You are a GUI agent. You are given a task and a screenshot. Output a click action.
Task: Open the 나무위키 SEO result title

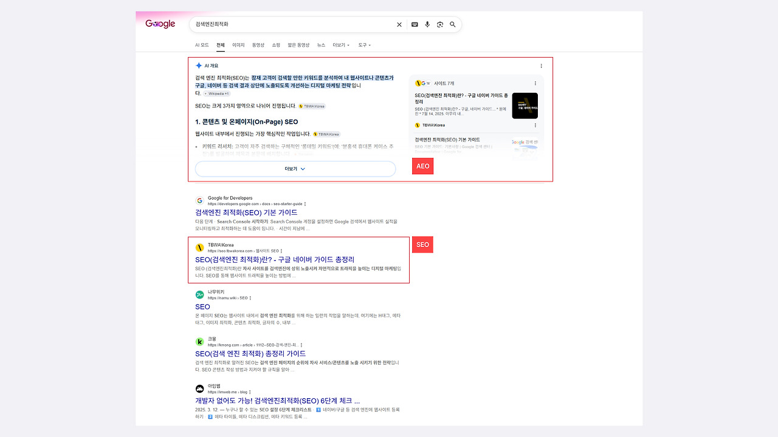(x=202, y=307)
